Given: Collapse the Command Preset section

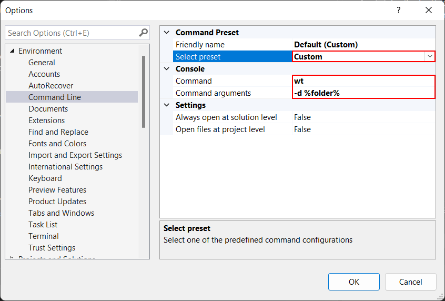Looking at the screenshot, I should (167, 33).
